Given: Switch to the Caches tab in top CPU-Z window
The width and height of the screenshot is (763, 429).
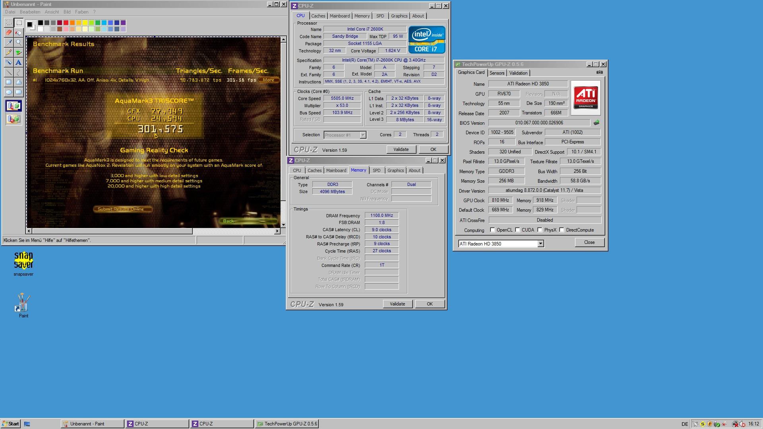Looking at the screenshot, I should tap(318, 16).
